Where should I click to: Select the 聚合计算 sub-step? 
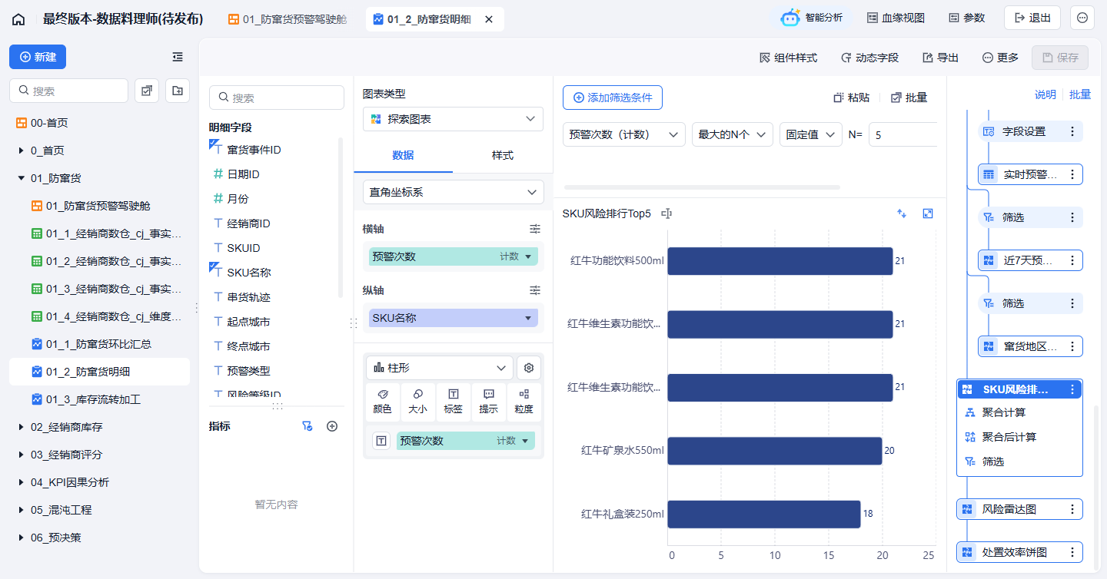[x=1019, y=412]
